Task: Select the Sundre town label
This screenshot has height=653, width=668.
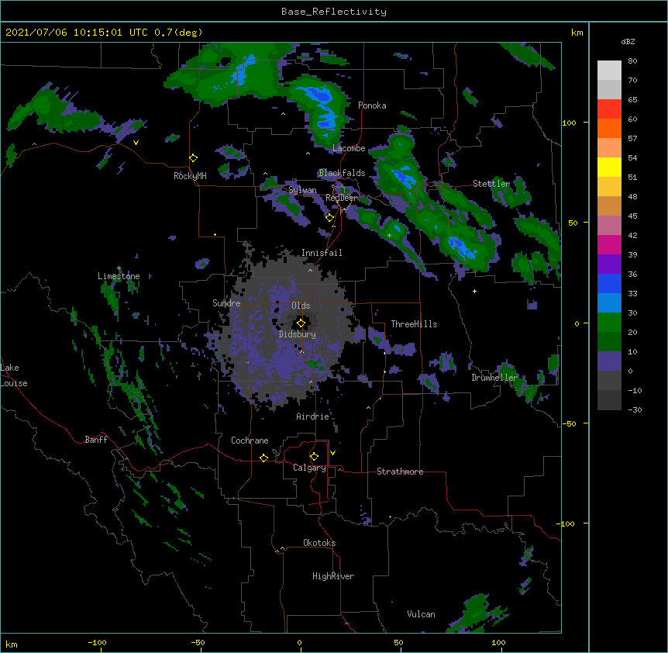Action: pos(226,303)
